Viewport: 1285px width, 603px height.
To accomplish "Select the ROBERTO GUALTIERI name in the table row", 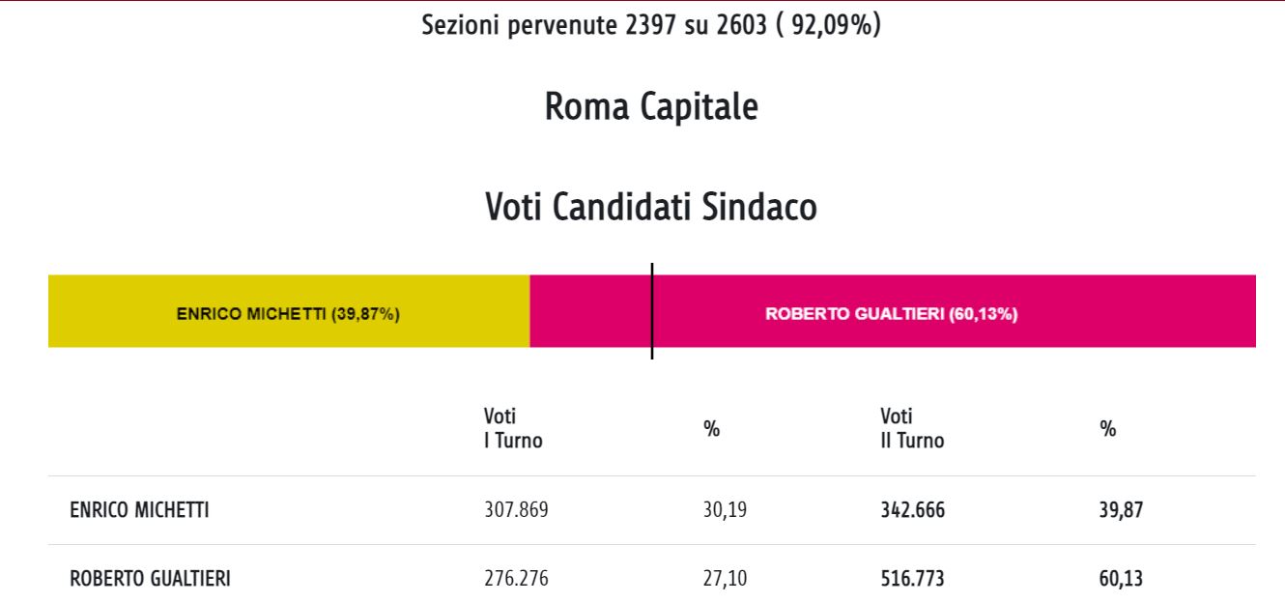I will pyautogui.click(x=150, y=579).
